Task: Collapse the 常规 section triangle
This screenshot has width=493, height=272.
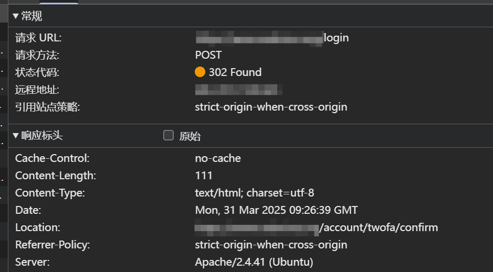Action: pos(16,16)
